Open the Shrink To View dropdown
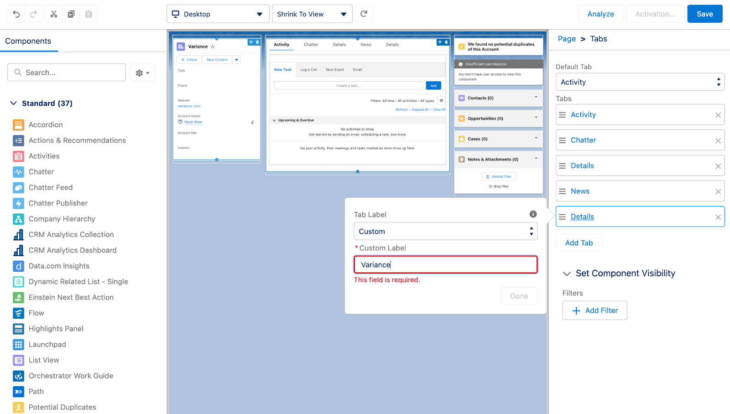Image resolution: width=730 pixels, height=414 pixels. pyautogui.click(x=312, y=14)
